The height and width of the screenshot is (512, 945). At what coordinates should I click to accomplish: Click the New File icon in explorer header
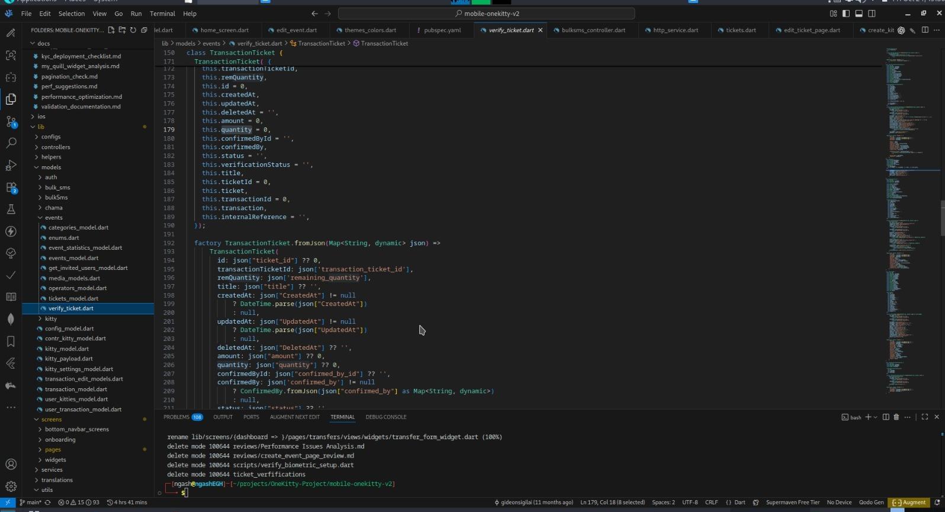point(111,30)
